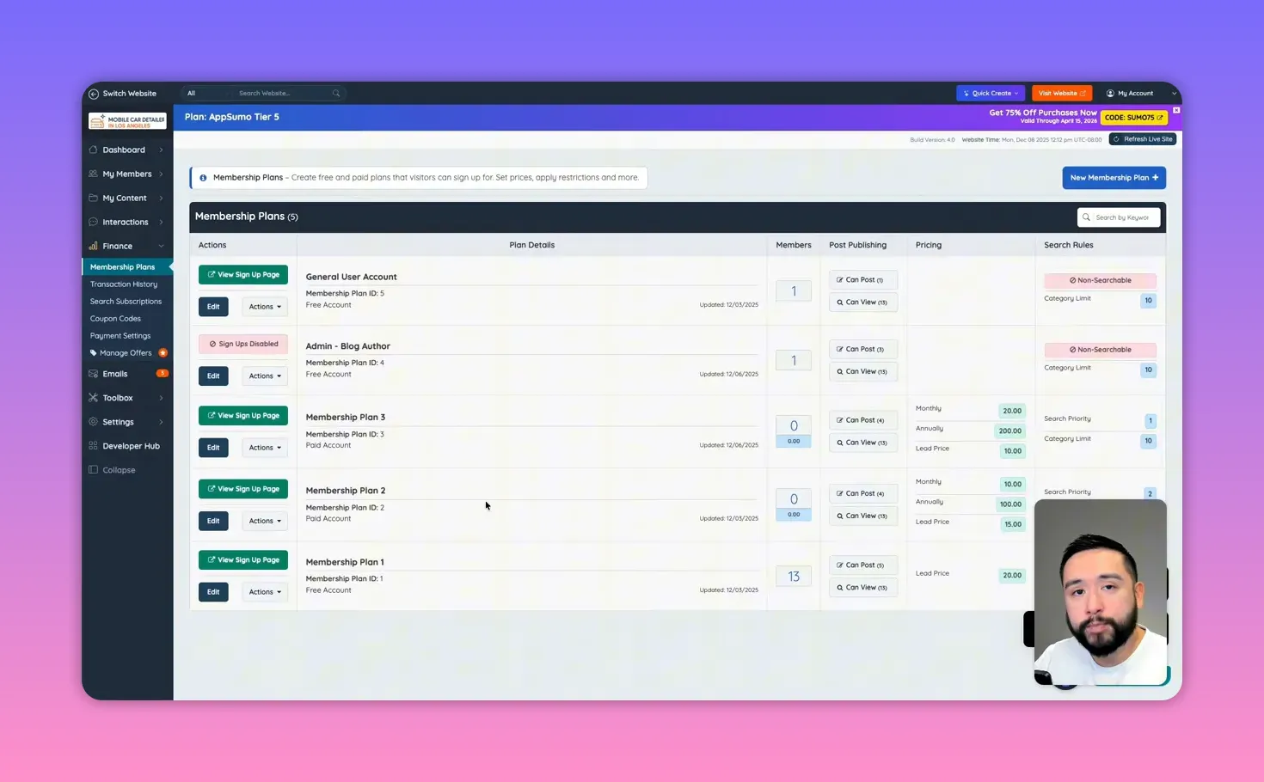Click the New Membership Plan button

[1114, 177]
